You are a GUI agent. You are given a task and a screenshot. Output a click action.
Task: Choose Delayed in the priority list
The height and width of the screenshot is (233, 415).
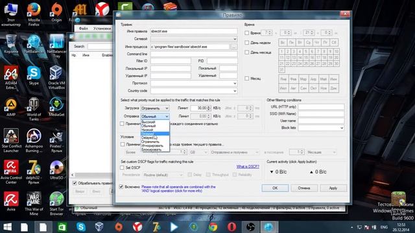tap(154, 138)
